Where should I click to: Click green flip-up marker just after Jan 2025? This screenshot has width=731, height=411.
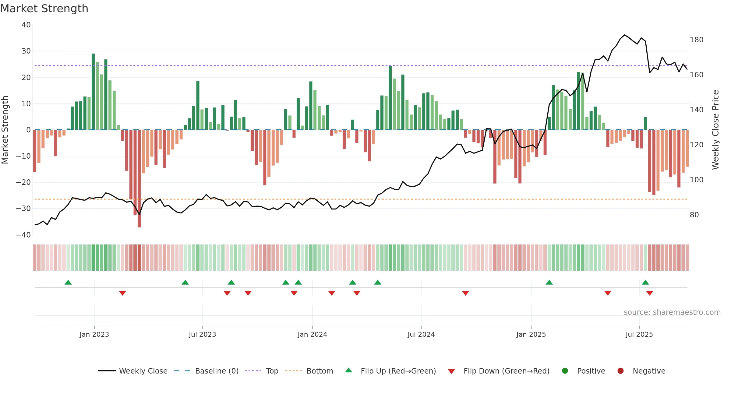tap(549, 282)
